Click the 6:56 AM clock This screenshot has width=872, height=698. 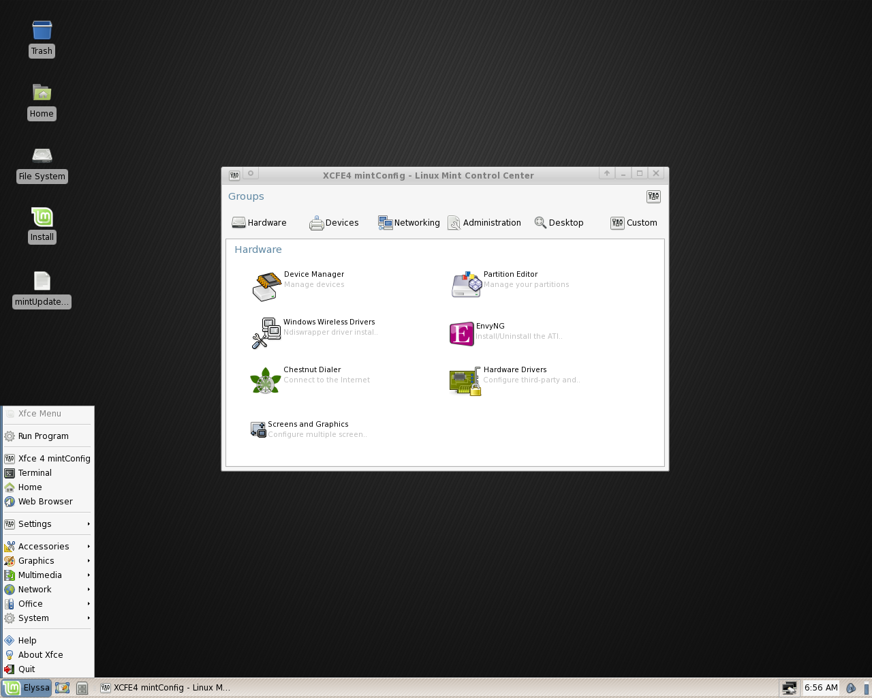821,688
